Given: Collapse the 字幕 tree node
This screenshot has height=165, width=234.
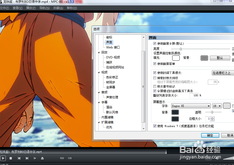Looking at the screenshot, I should click(99, 102).
